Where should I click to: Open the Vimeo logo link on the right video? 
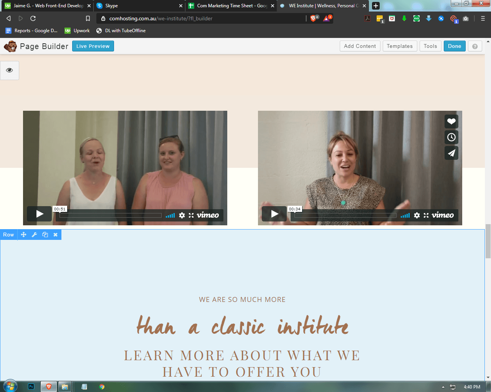(443, 215)
